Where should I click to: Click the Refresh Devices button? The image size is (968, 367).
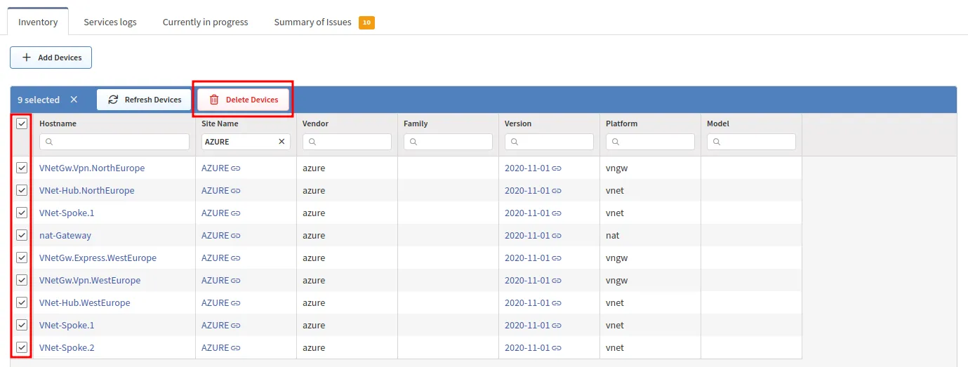click(144, 100)
